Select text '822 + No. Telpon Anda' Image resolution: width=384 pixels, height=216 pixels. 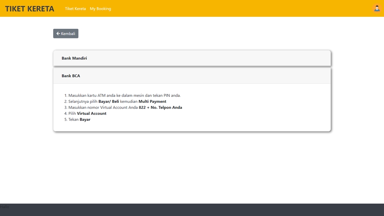(160, 107)
